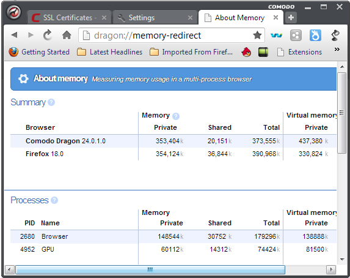Click the 179296k total value
Screen dimensions: 350x278
coord(267,236)
